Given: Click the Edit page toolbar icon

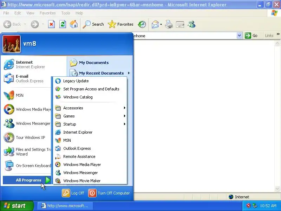Looking at the screenshot, I should click(180, 24).
